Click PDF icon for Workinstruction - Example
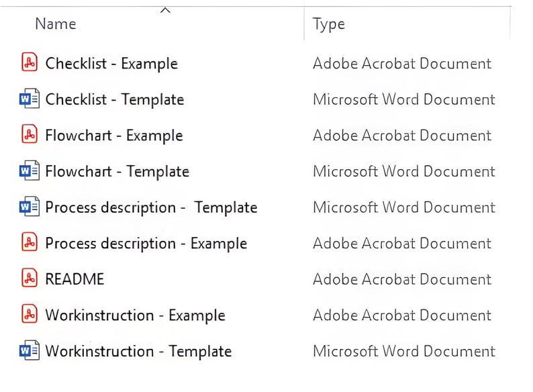 [30, 314]
